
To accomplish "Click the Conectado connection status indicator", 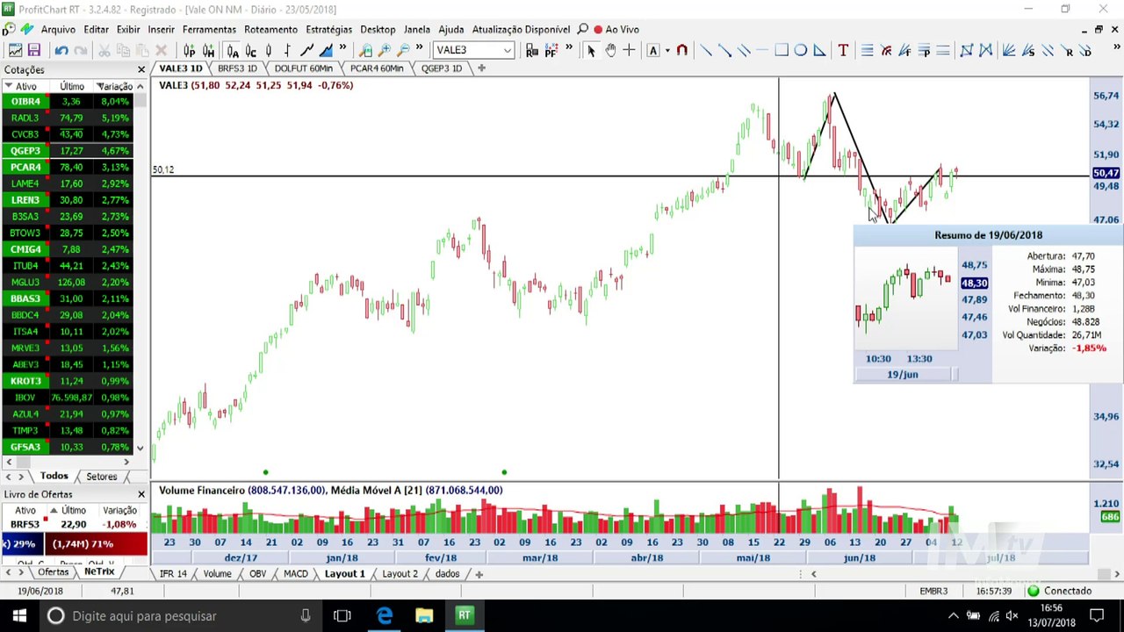I will tap(1059, 591).
